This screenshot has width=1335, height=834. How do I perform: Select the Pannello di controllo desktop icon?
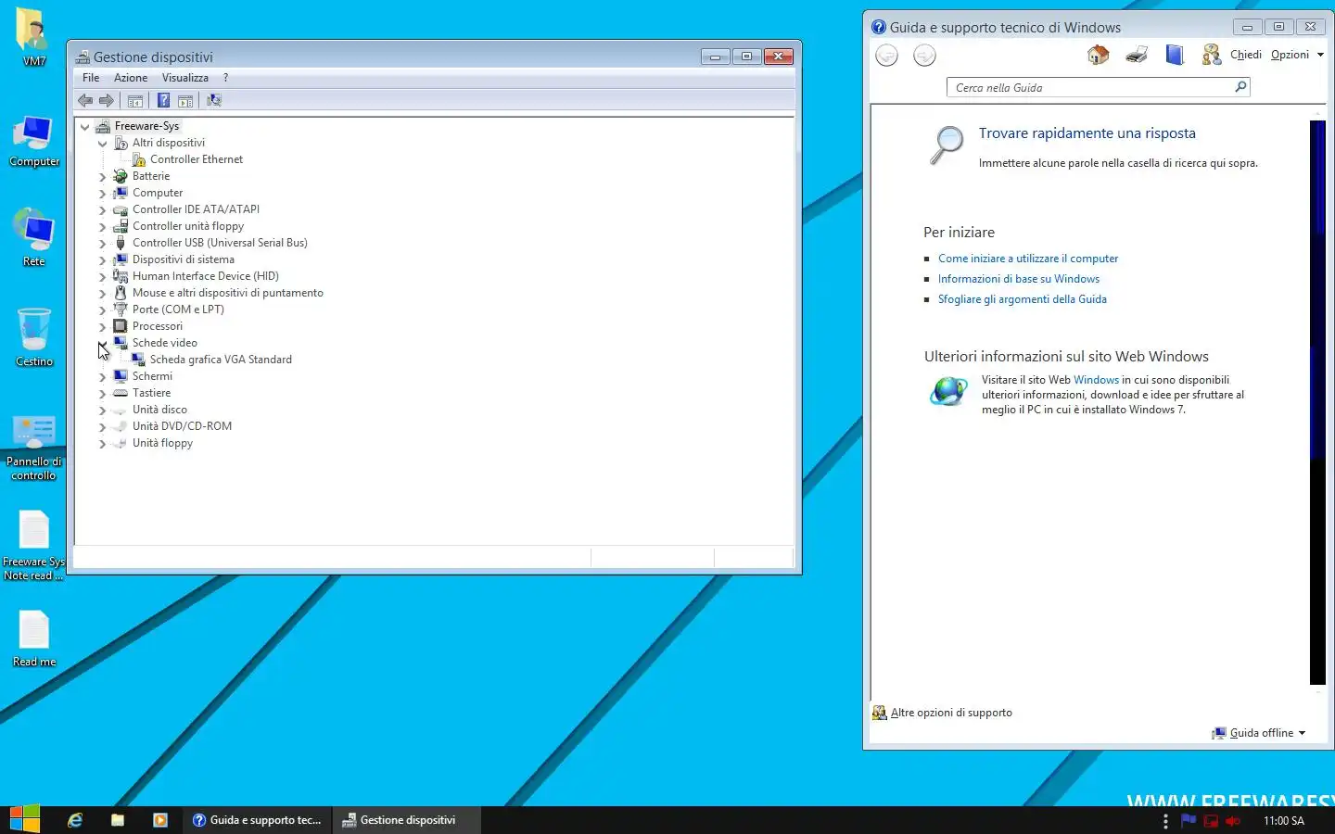[x=34, y=449]
